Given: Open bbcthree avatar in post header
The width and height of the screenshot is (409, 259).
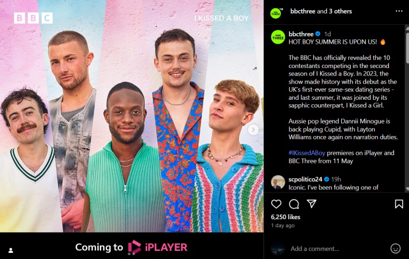Looking at the screenshot, I should pyautogui.click(x=276, y=13).
